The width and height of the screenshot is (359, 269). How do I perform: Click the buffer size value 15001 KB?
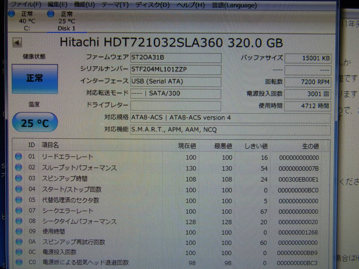click(x=308, y=58)
